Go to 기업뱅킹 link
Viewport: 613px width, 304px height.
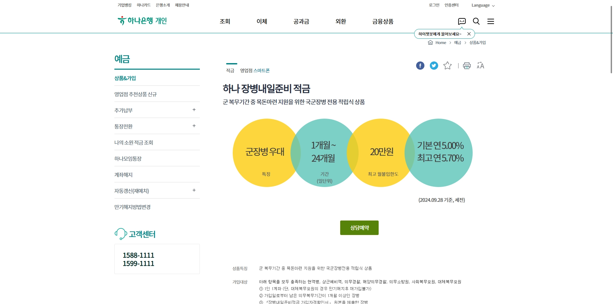124,5
